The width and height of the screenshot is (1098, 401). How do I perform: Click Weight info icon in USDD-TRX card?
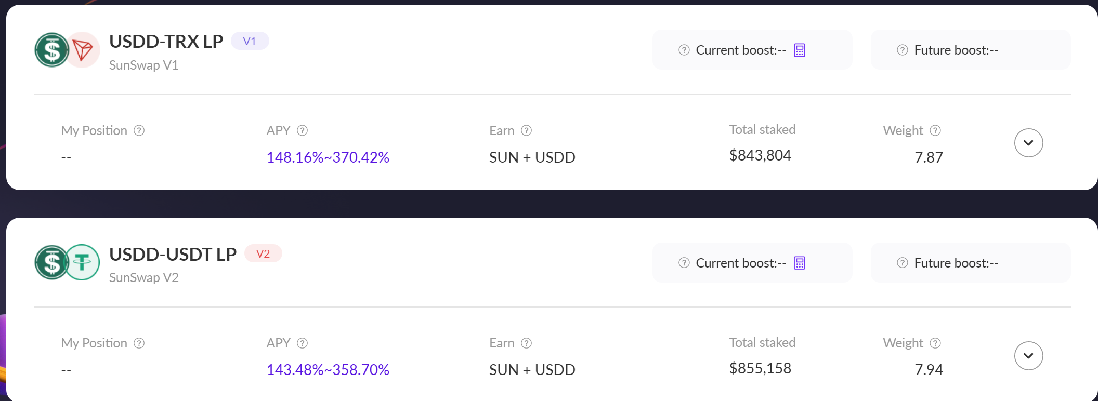pos(935,131)
